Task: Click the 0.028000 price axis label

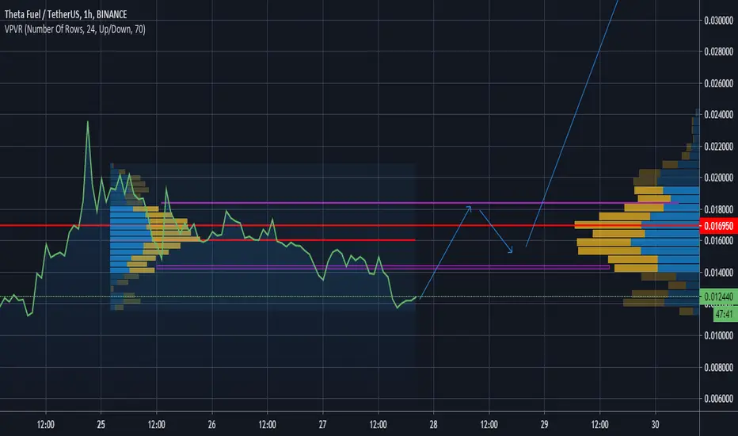Action: 719,52
